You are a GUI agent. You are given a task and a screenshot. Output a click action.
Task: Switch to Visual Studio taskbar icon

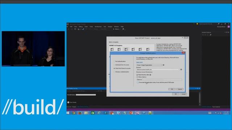pyautogui.click(x=138, y=113)
